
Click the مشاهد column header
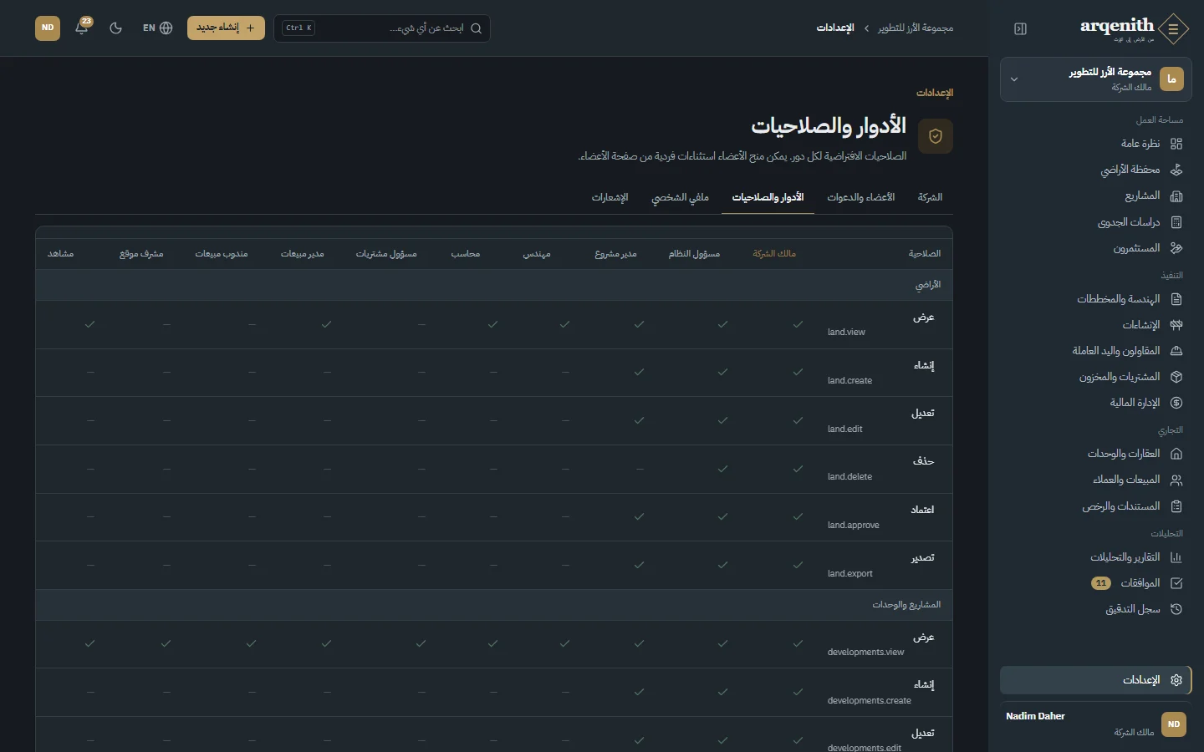click(x=61, y=254)
